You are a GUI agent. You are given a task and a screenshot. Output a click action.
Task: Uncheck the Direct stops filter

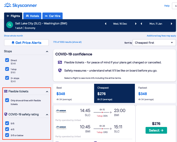[7, 60]
